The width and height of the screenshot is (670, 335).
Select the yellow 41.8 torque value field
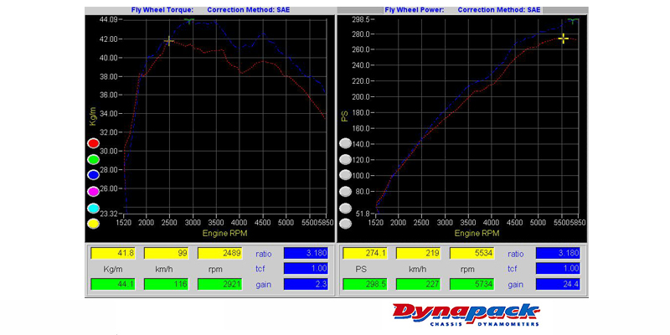click(x=113, y=253)
